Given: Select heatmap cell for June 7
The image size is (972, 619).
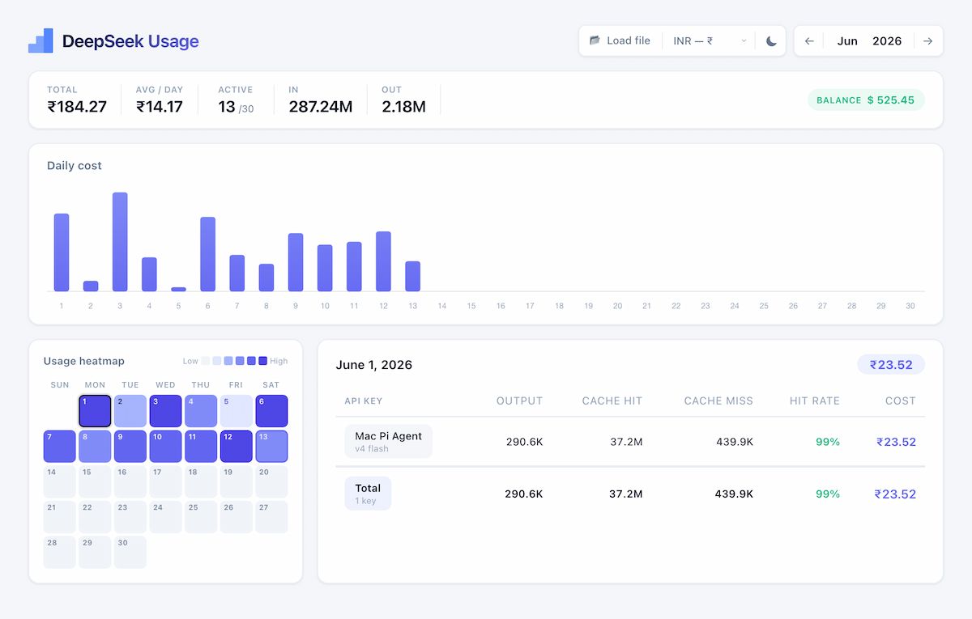Looking at the screenshot, I should [60, 446].
